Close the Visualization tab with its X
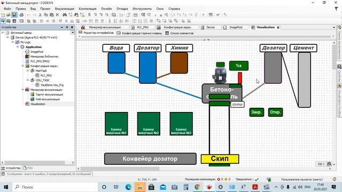Viewport: 342px width, 192px height. tap(278, 27)
